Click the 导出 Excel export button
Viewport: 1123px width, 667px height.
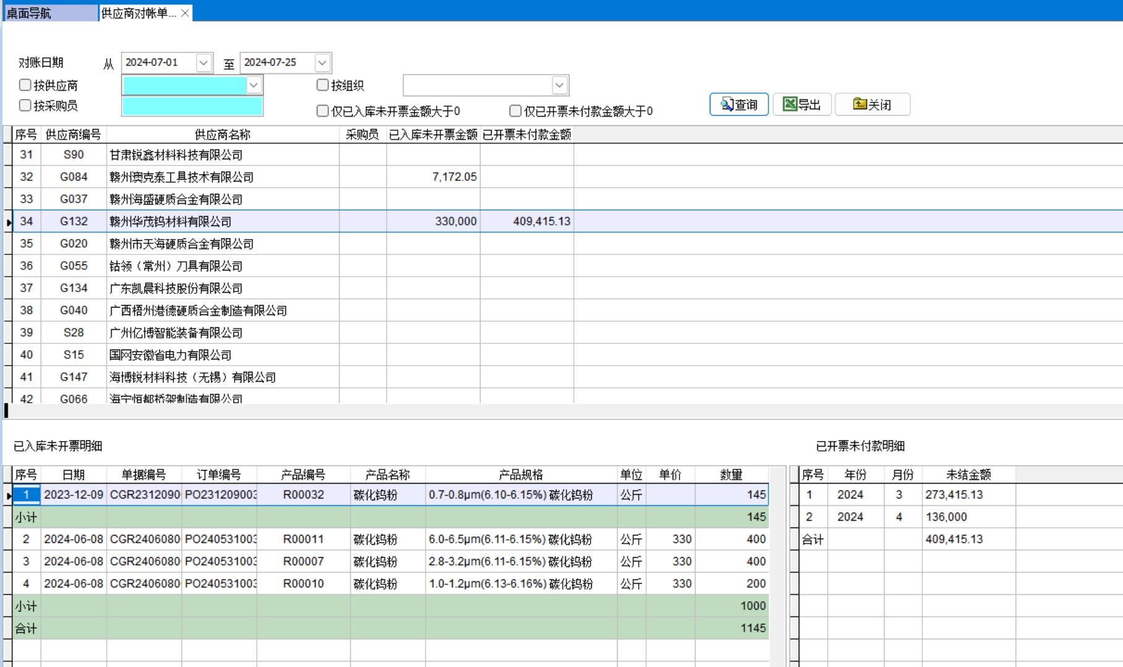(x=802, y=104)
